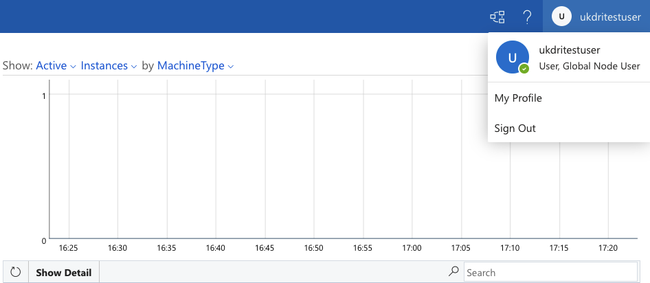
Task: Click the 16:35 time axis label
Action: (167, 248)
